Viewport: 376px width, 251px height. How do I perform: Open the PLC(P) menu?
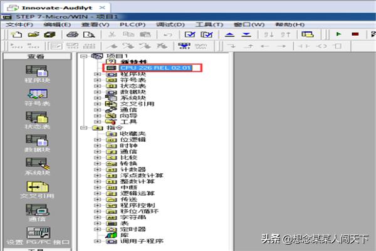133,24
